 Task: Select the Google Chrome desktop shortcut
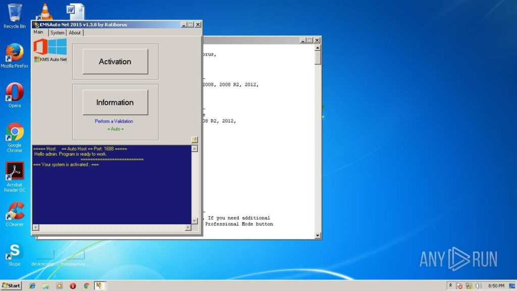coord(15,137)
